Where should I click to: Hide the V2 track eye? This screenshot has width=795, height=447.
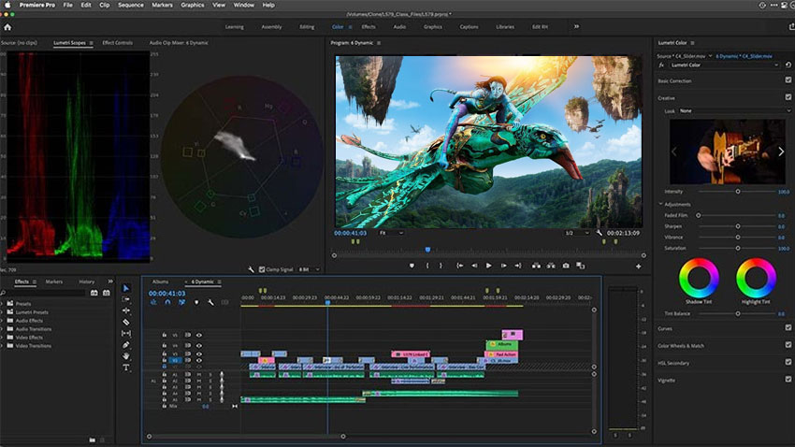click(x=199, y=360)
